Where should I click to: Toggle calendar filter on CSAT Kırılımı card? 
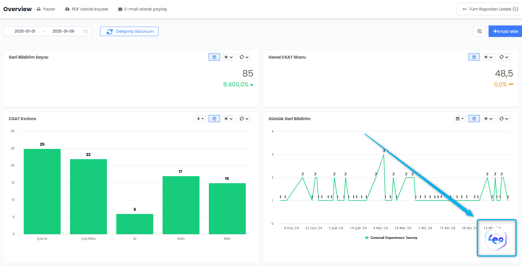[x=214, y=119]
